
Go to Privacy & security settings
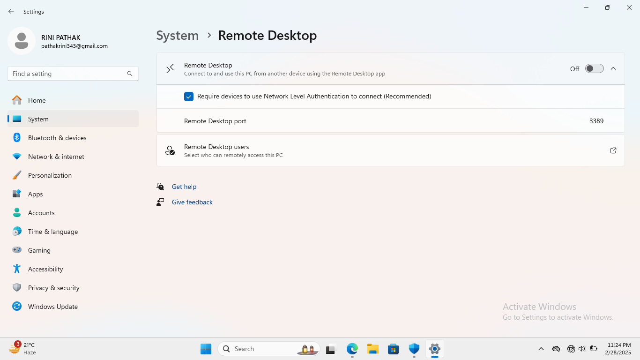(53, 288)
